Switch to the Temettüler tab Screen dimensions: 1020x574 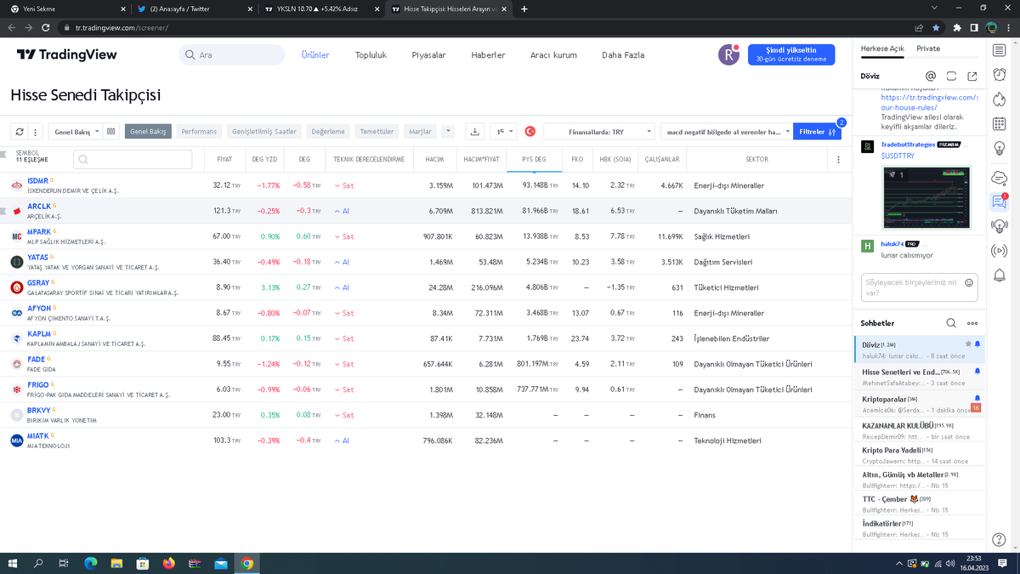377,132
